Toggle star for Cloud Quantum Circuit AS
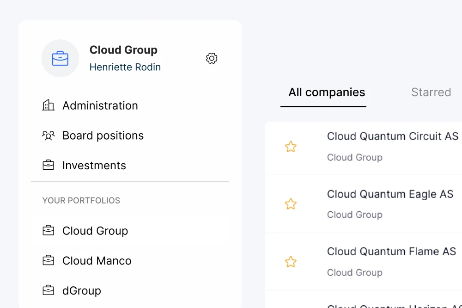 pos(291,147)
